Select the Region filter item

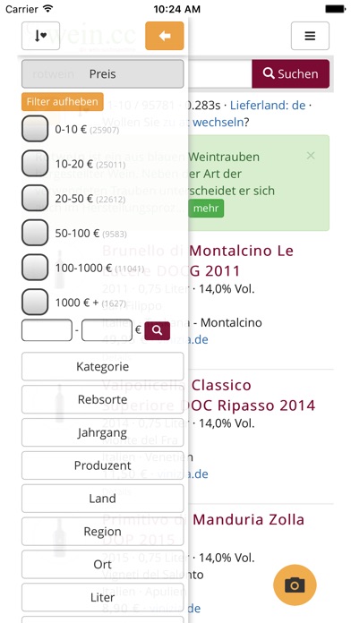[103, 531]
